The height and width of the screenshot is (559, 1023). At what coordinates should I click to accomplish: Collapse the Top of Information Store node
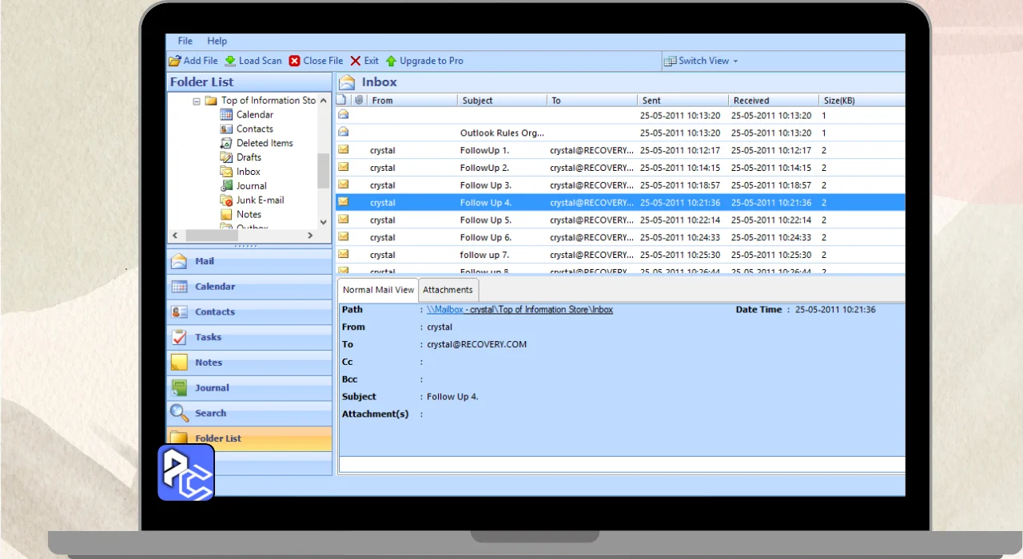coord(197,101)
